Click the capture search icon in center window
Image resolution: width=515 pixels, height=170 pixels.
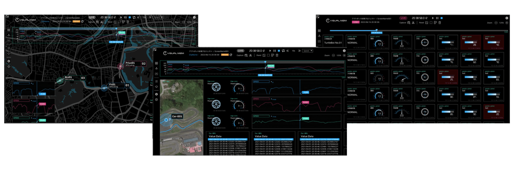click(246, 55)
